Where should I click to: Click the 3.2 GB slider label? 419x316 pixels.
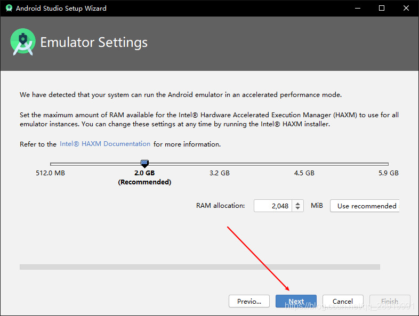[220, 173]
